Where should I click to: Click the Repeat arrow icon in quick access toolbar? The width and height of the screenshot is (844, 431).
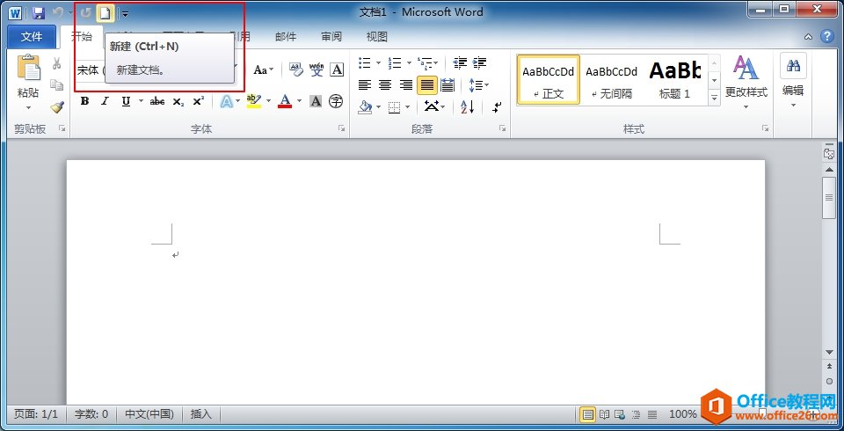click(x=85, y=13)
